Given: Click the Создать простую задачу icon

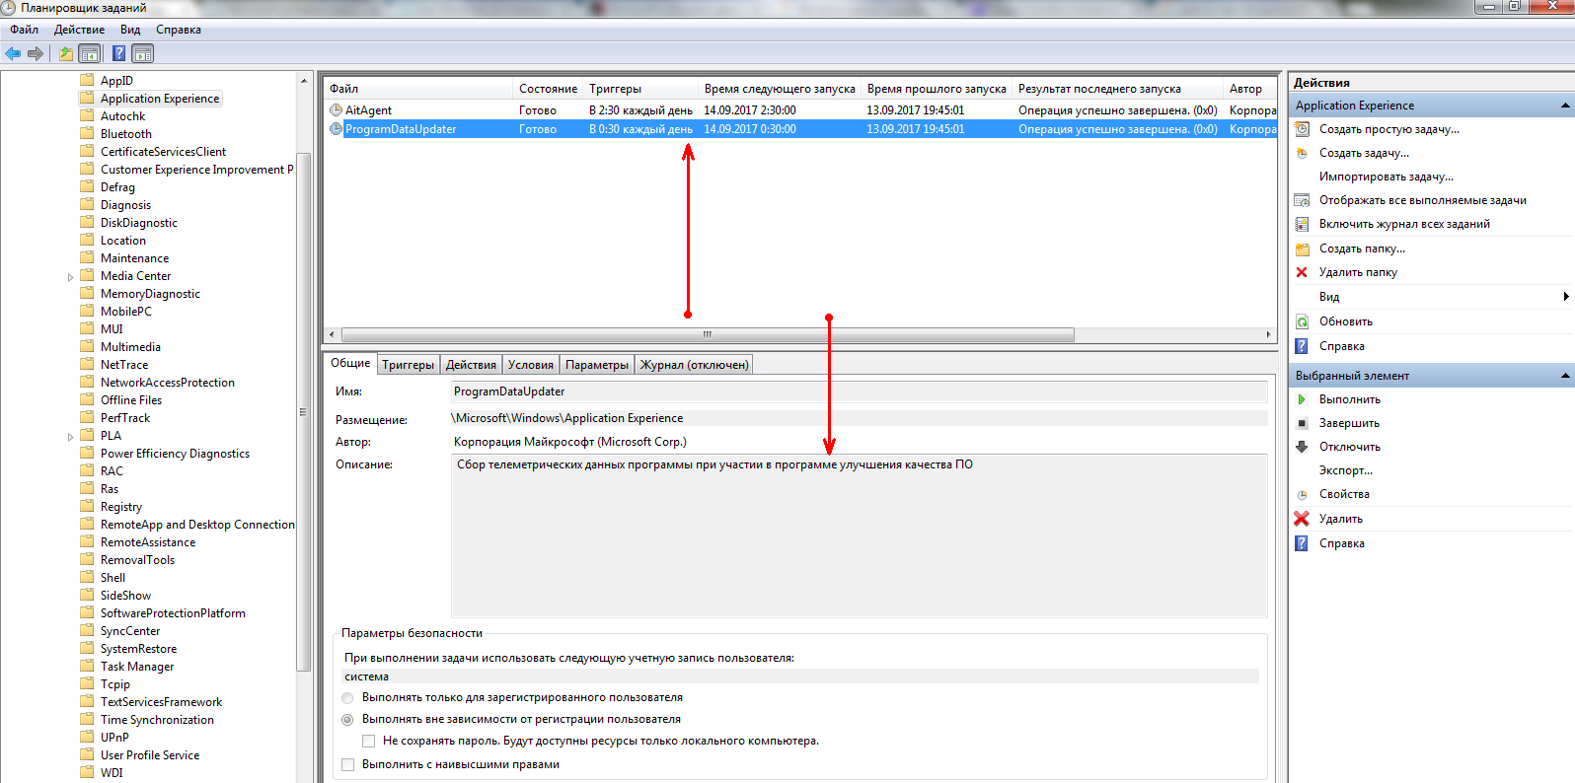Looking at the screenshot, I should (x=1302, y=129).
